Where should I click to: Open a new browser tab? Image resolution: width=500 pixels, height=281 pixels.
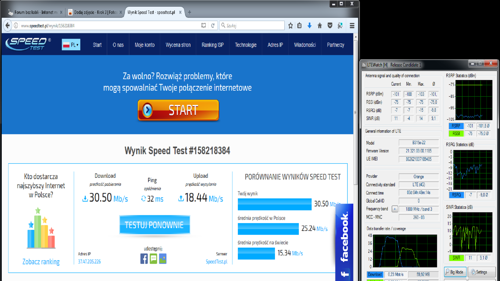190,12
